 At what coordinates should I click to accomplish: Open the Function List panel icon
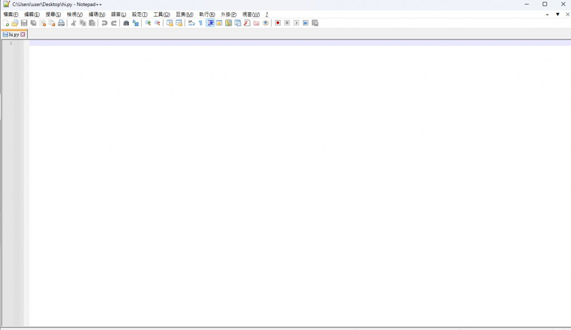[x=247, y=23]
